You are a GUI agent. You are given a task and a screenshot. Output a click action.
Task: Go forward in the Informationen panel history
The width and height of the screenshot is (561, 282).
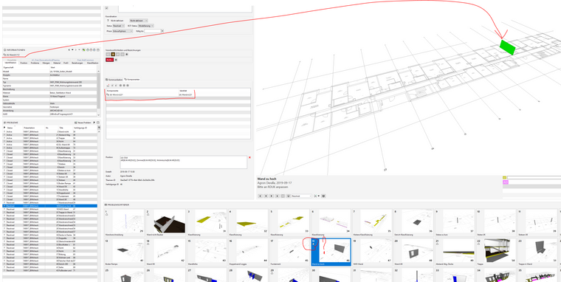[x=76, y=49]
